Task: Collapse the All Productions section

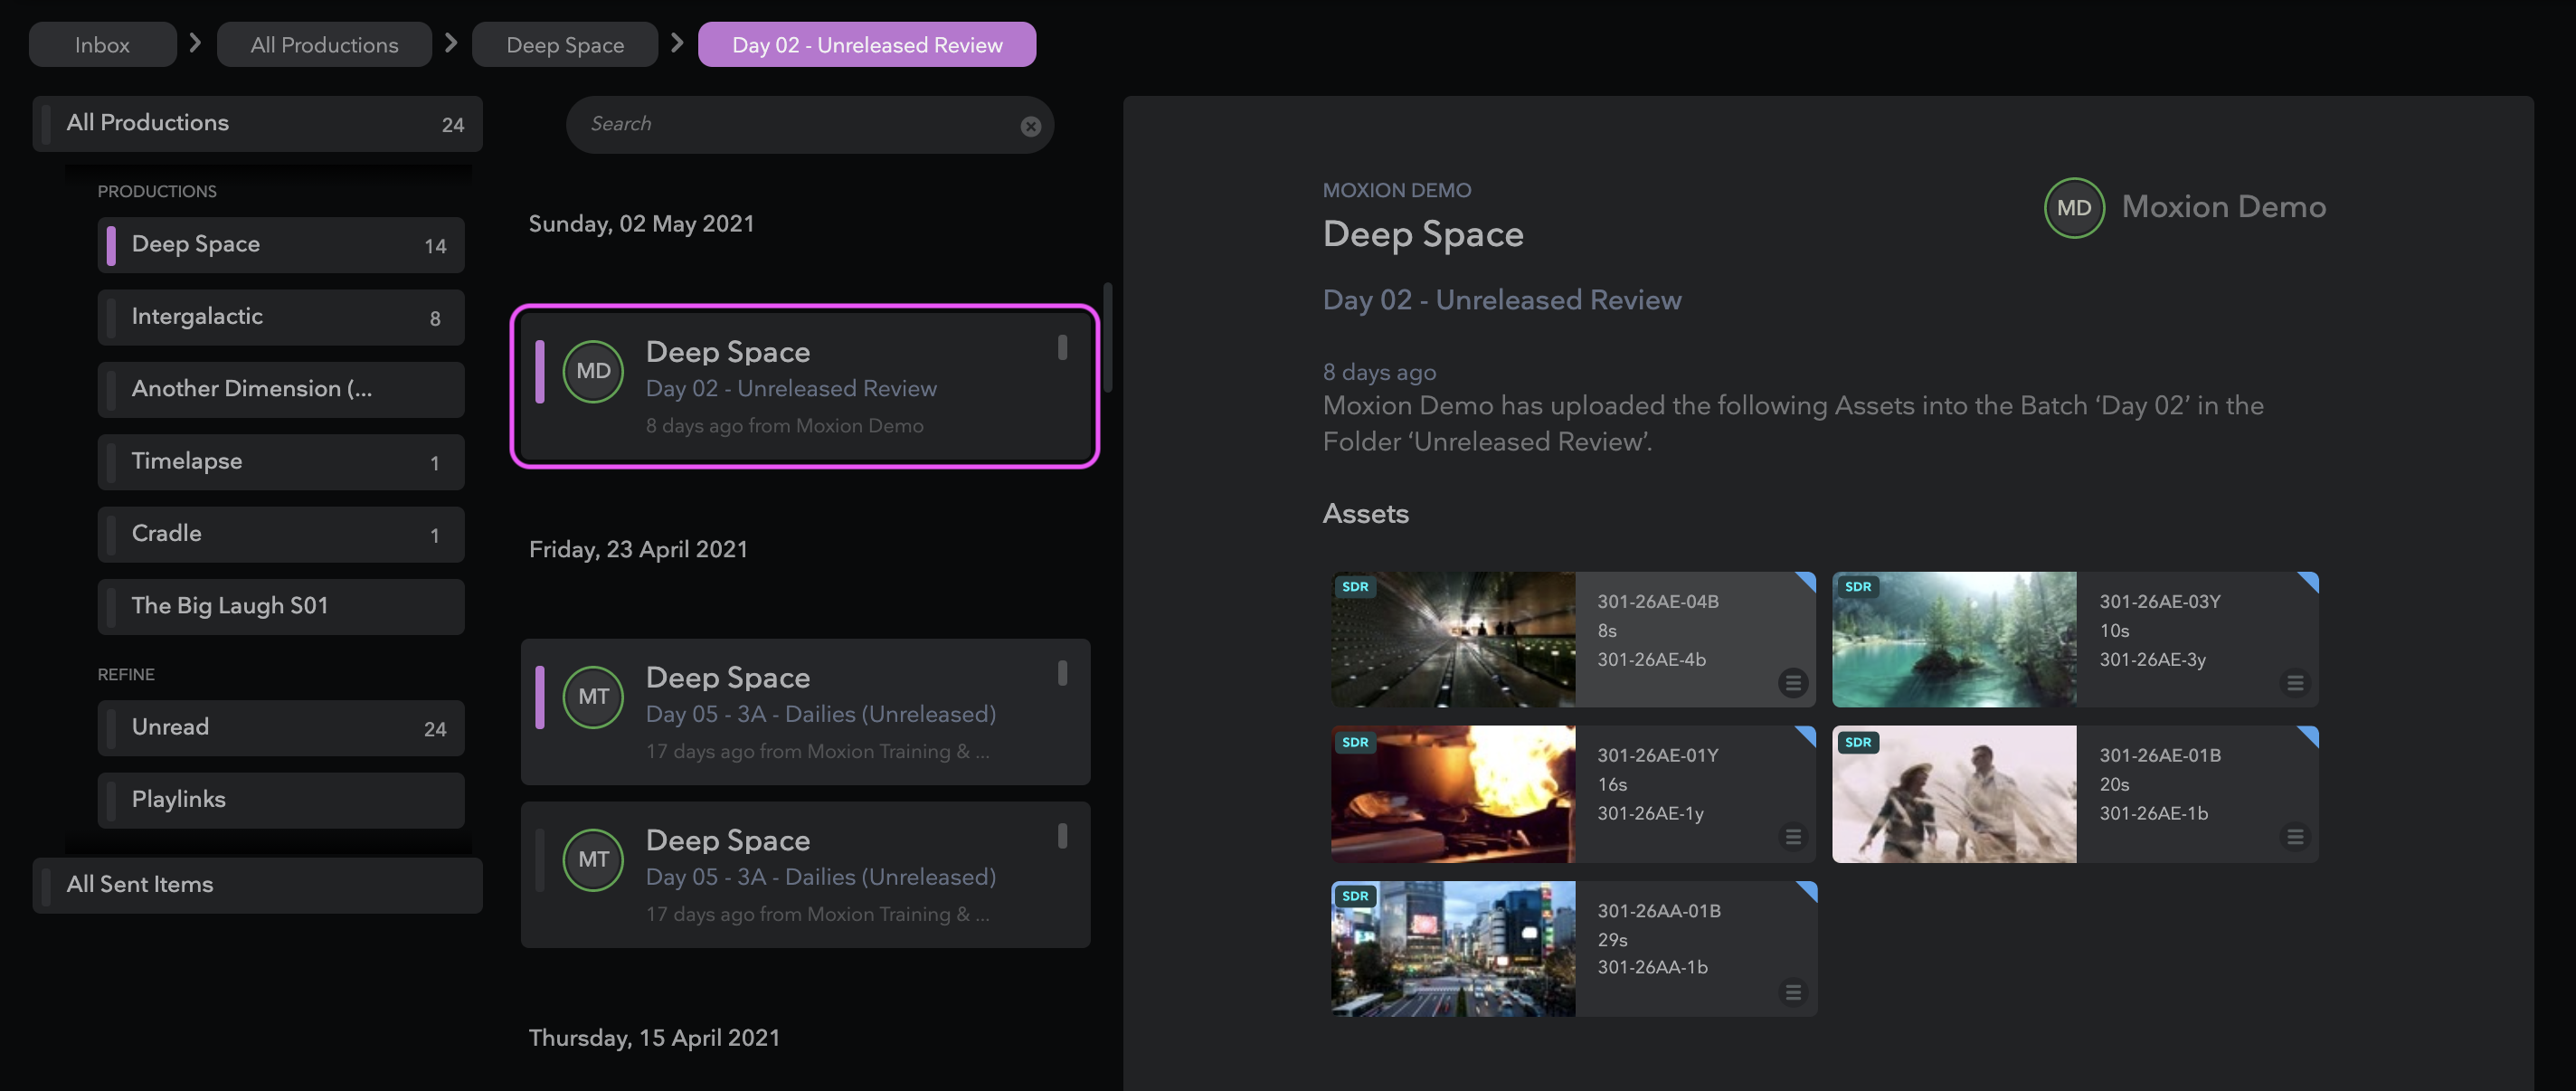Action: click(x=256, y=123)
